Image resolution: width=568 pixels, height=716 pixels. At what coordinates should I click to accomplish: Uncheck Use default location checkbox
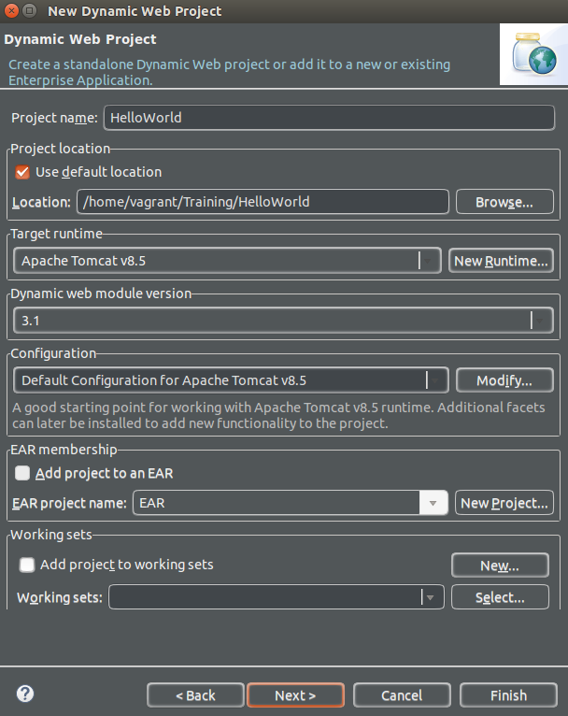(22, 172)
